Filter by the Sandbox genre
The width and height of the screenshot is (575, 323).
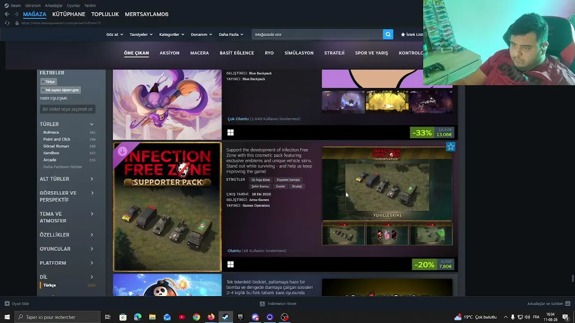[x=51, y=153]
